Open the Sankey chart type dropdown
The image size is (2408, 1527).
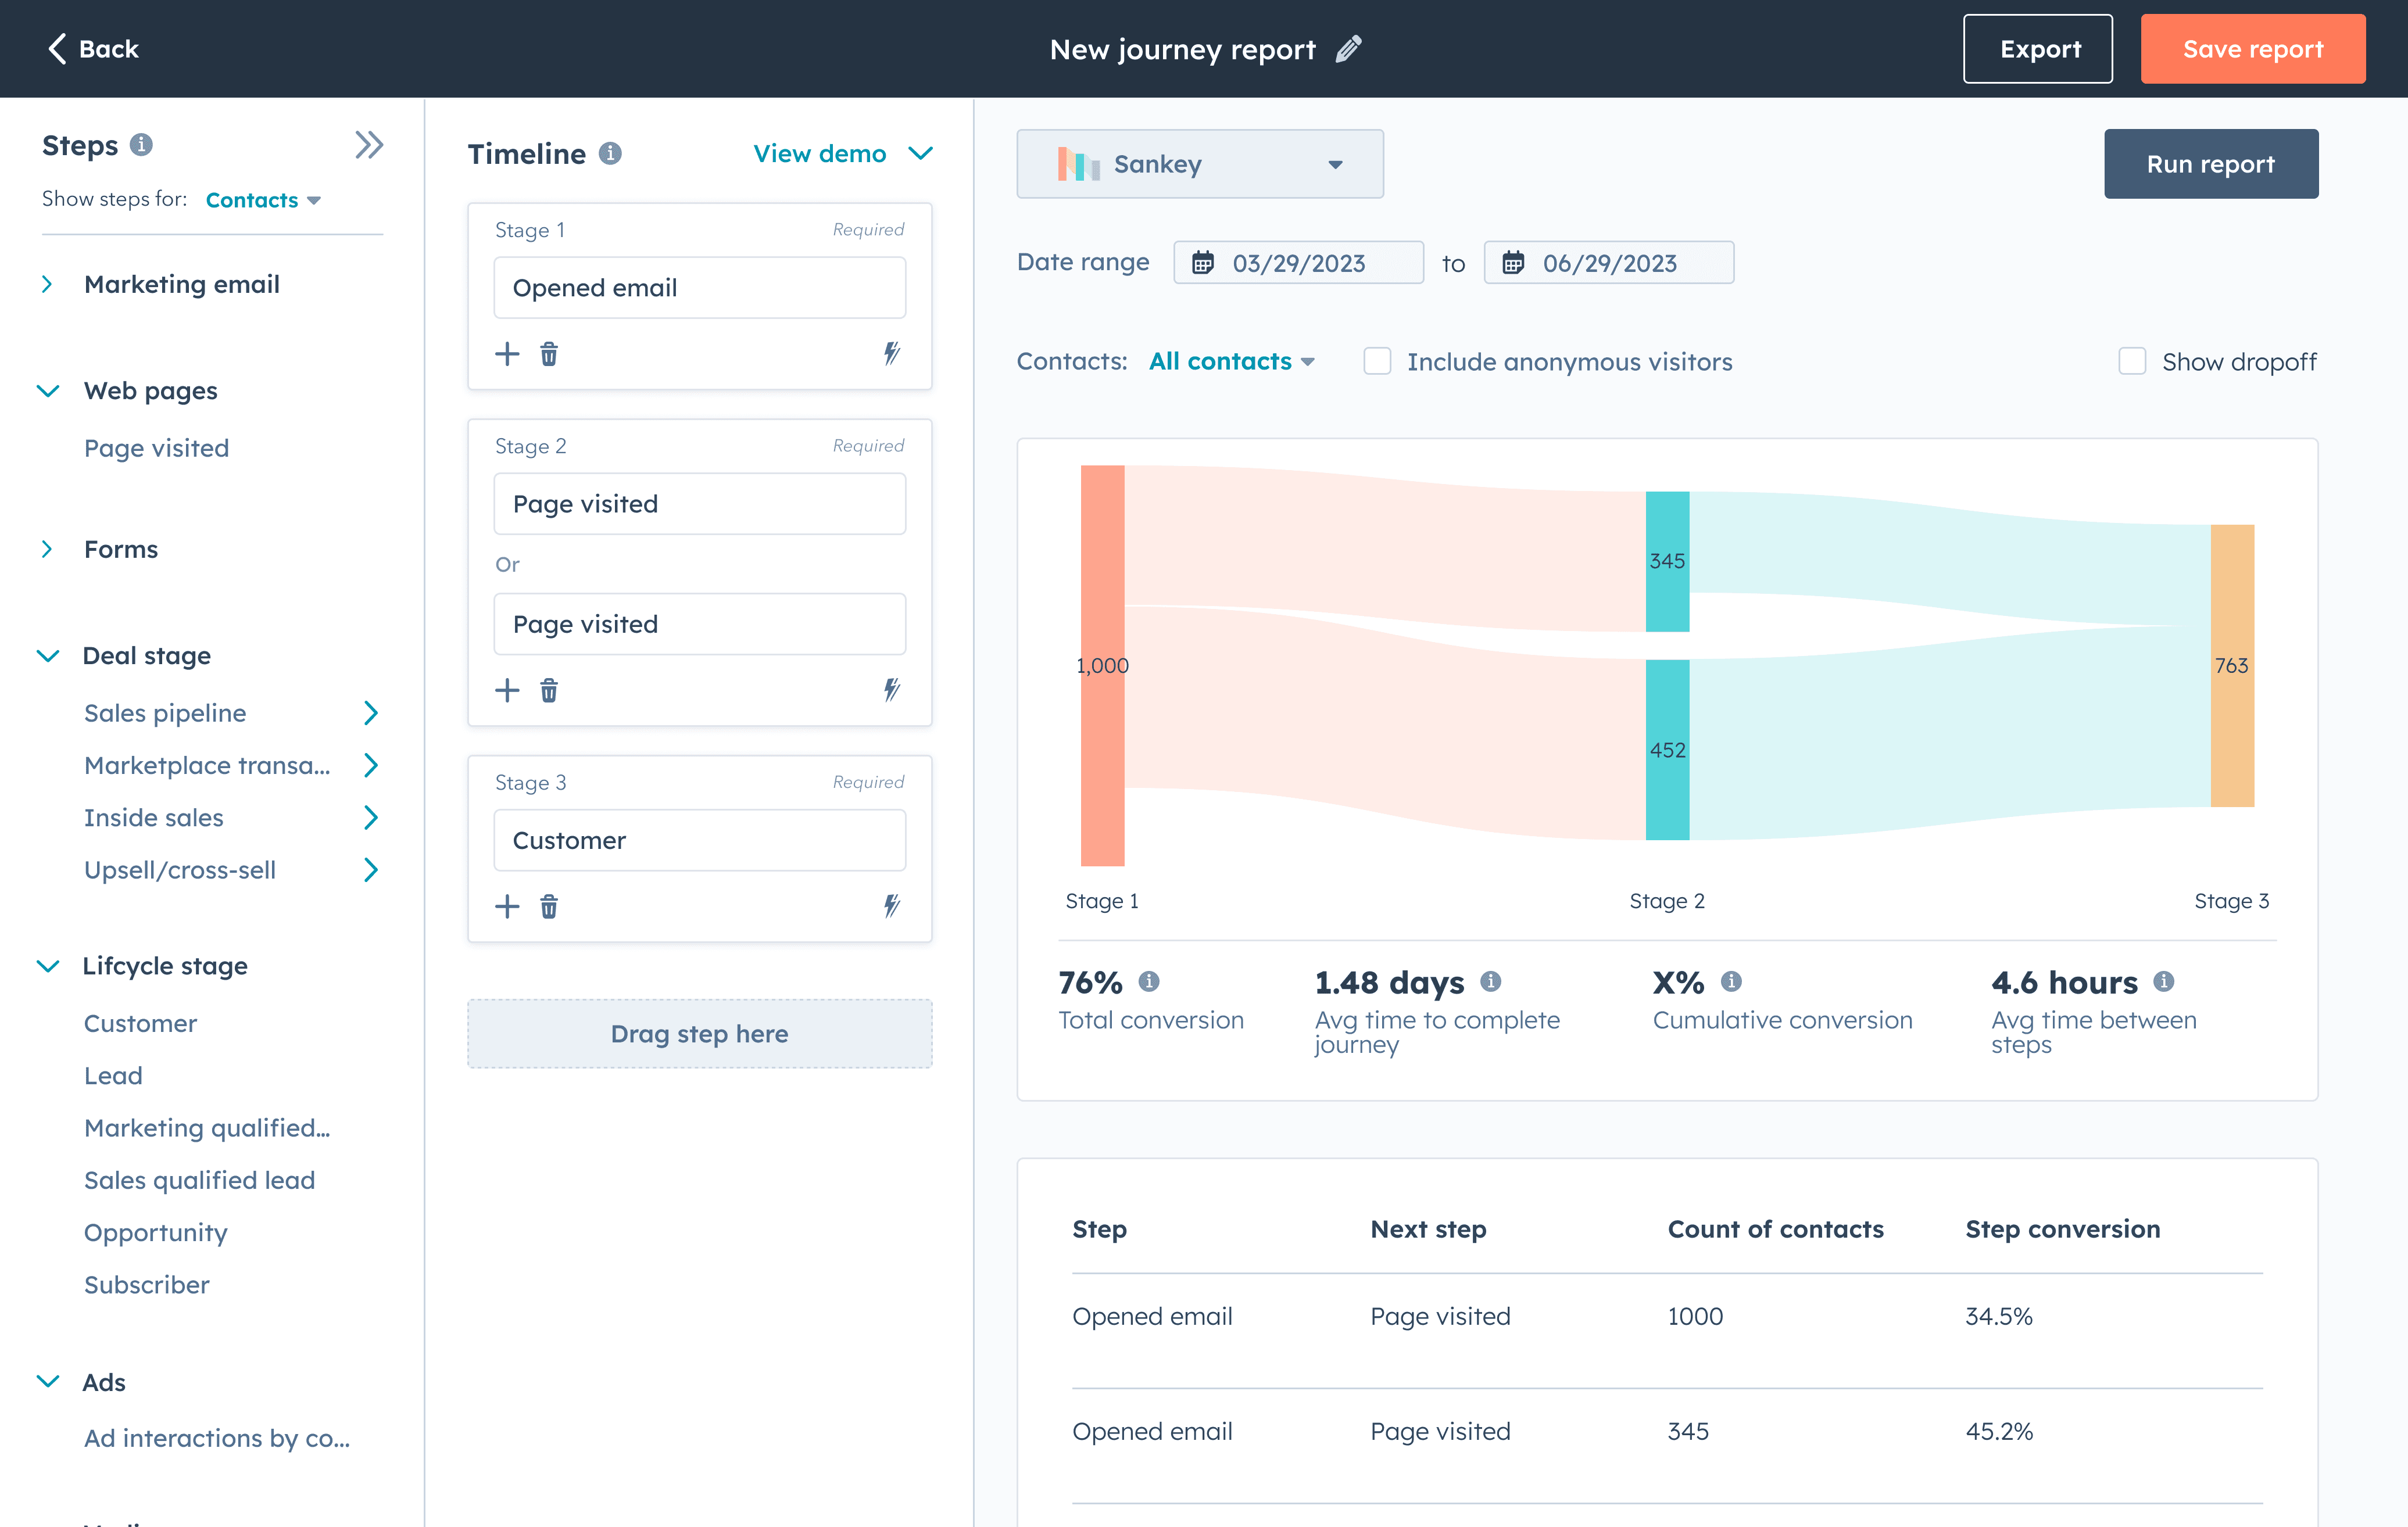point(1199,164)
